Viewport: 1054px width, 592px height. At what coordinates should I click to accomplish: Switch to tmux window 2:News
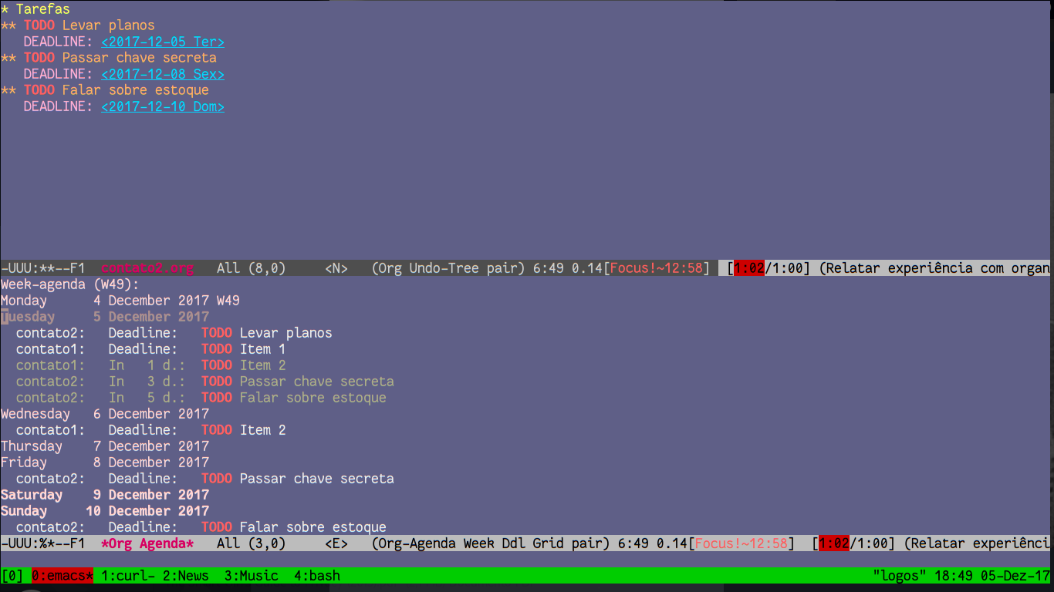tap(186, 576)
